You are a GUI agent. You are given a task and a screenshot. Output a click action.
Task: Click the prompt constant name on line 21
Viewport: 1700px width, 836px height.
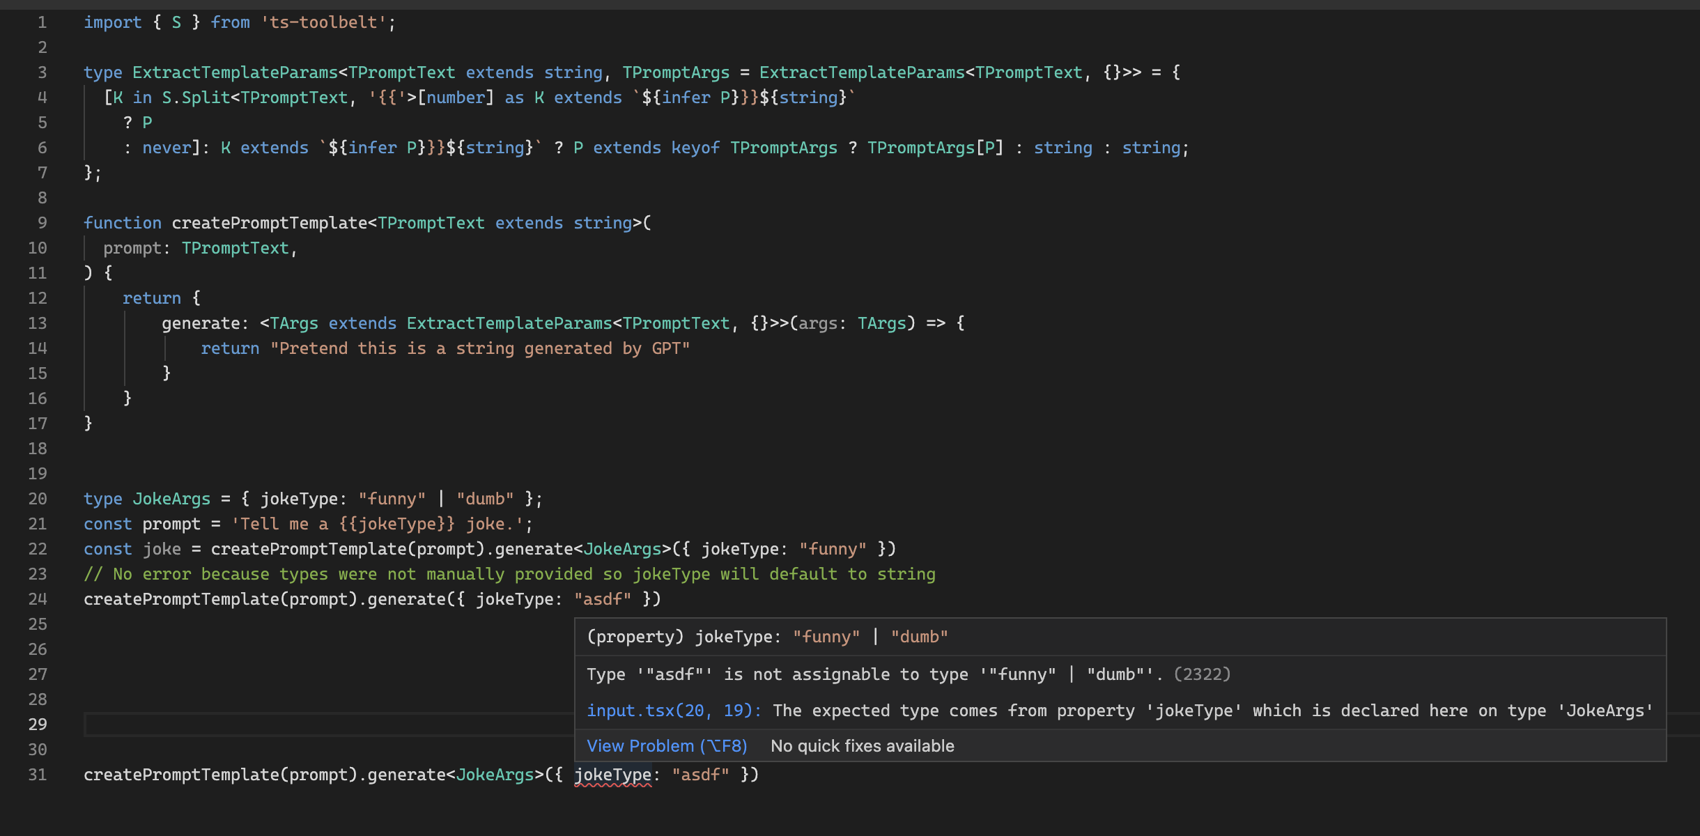tap(171, 524)
